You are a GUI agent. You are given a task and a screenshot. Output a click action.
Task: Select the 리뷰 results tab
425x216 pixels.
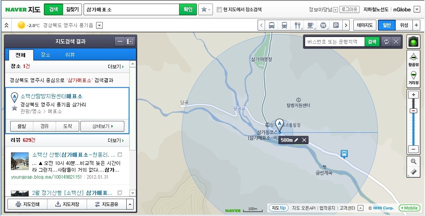pos(70,55)
